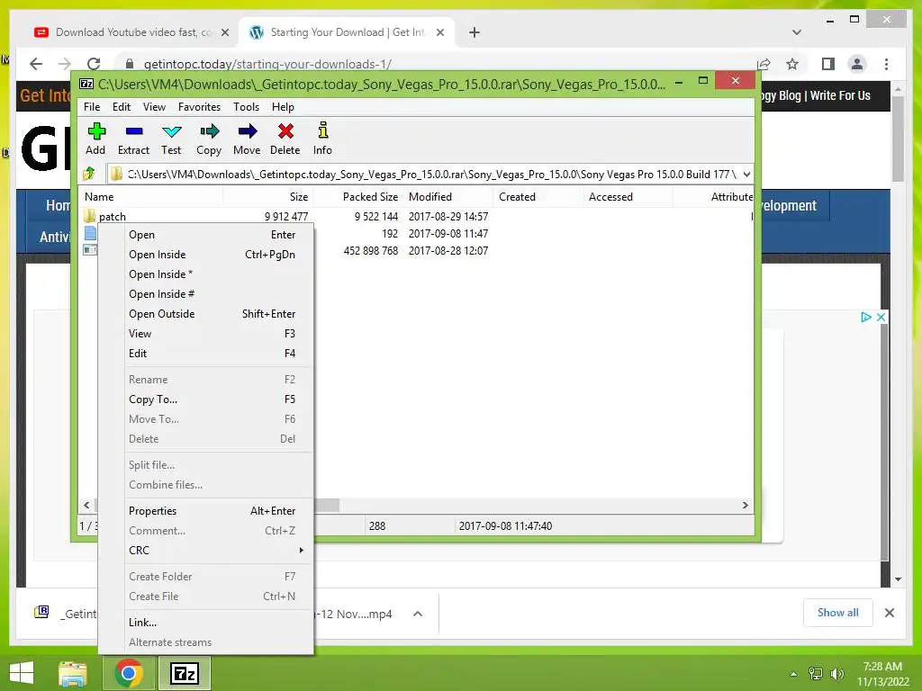Click the 7-Zip horizontal scrollbar right arrow
This screenshot has width=922, height=691.
pos(745,505)
